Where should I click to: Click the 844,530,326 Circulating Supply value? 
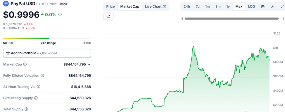(80, 98)
